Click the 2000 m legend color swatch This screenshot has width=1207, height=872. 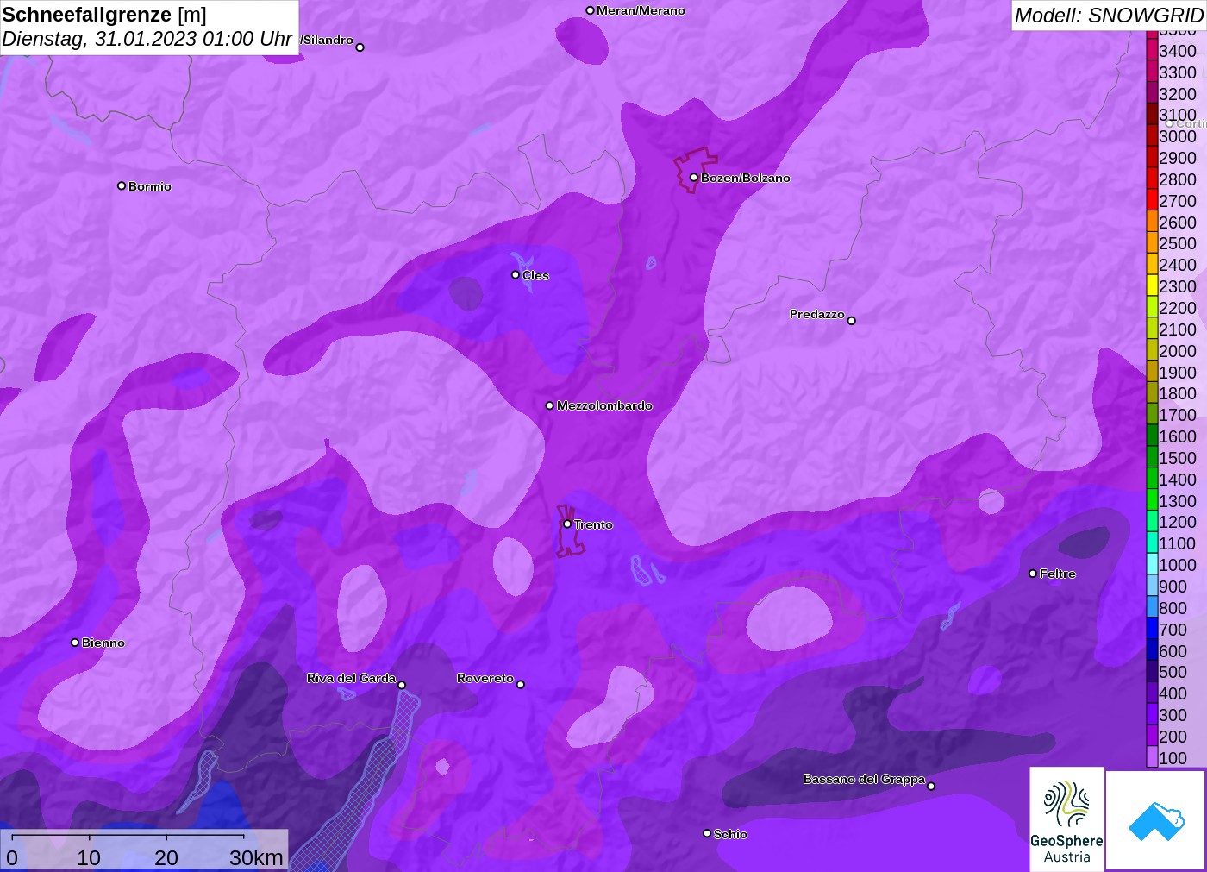point(1152,351)
